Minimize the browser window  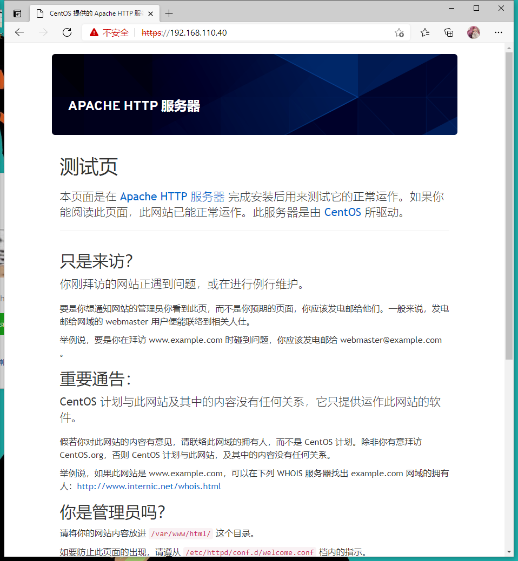pyautogui.click(x=451, y=8)
